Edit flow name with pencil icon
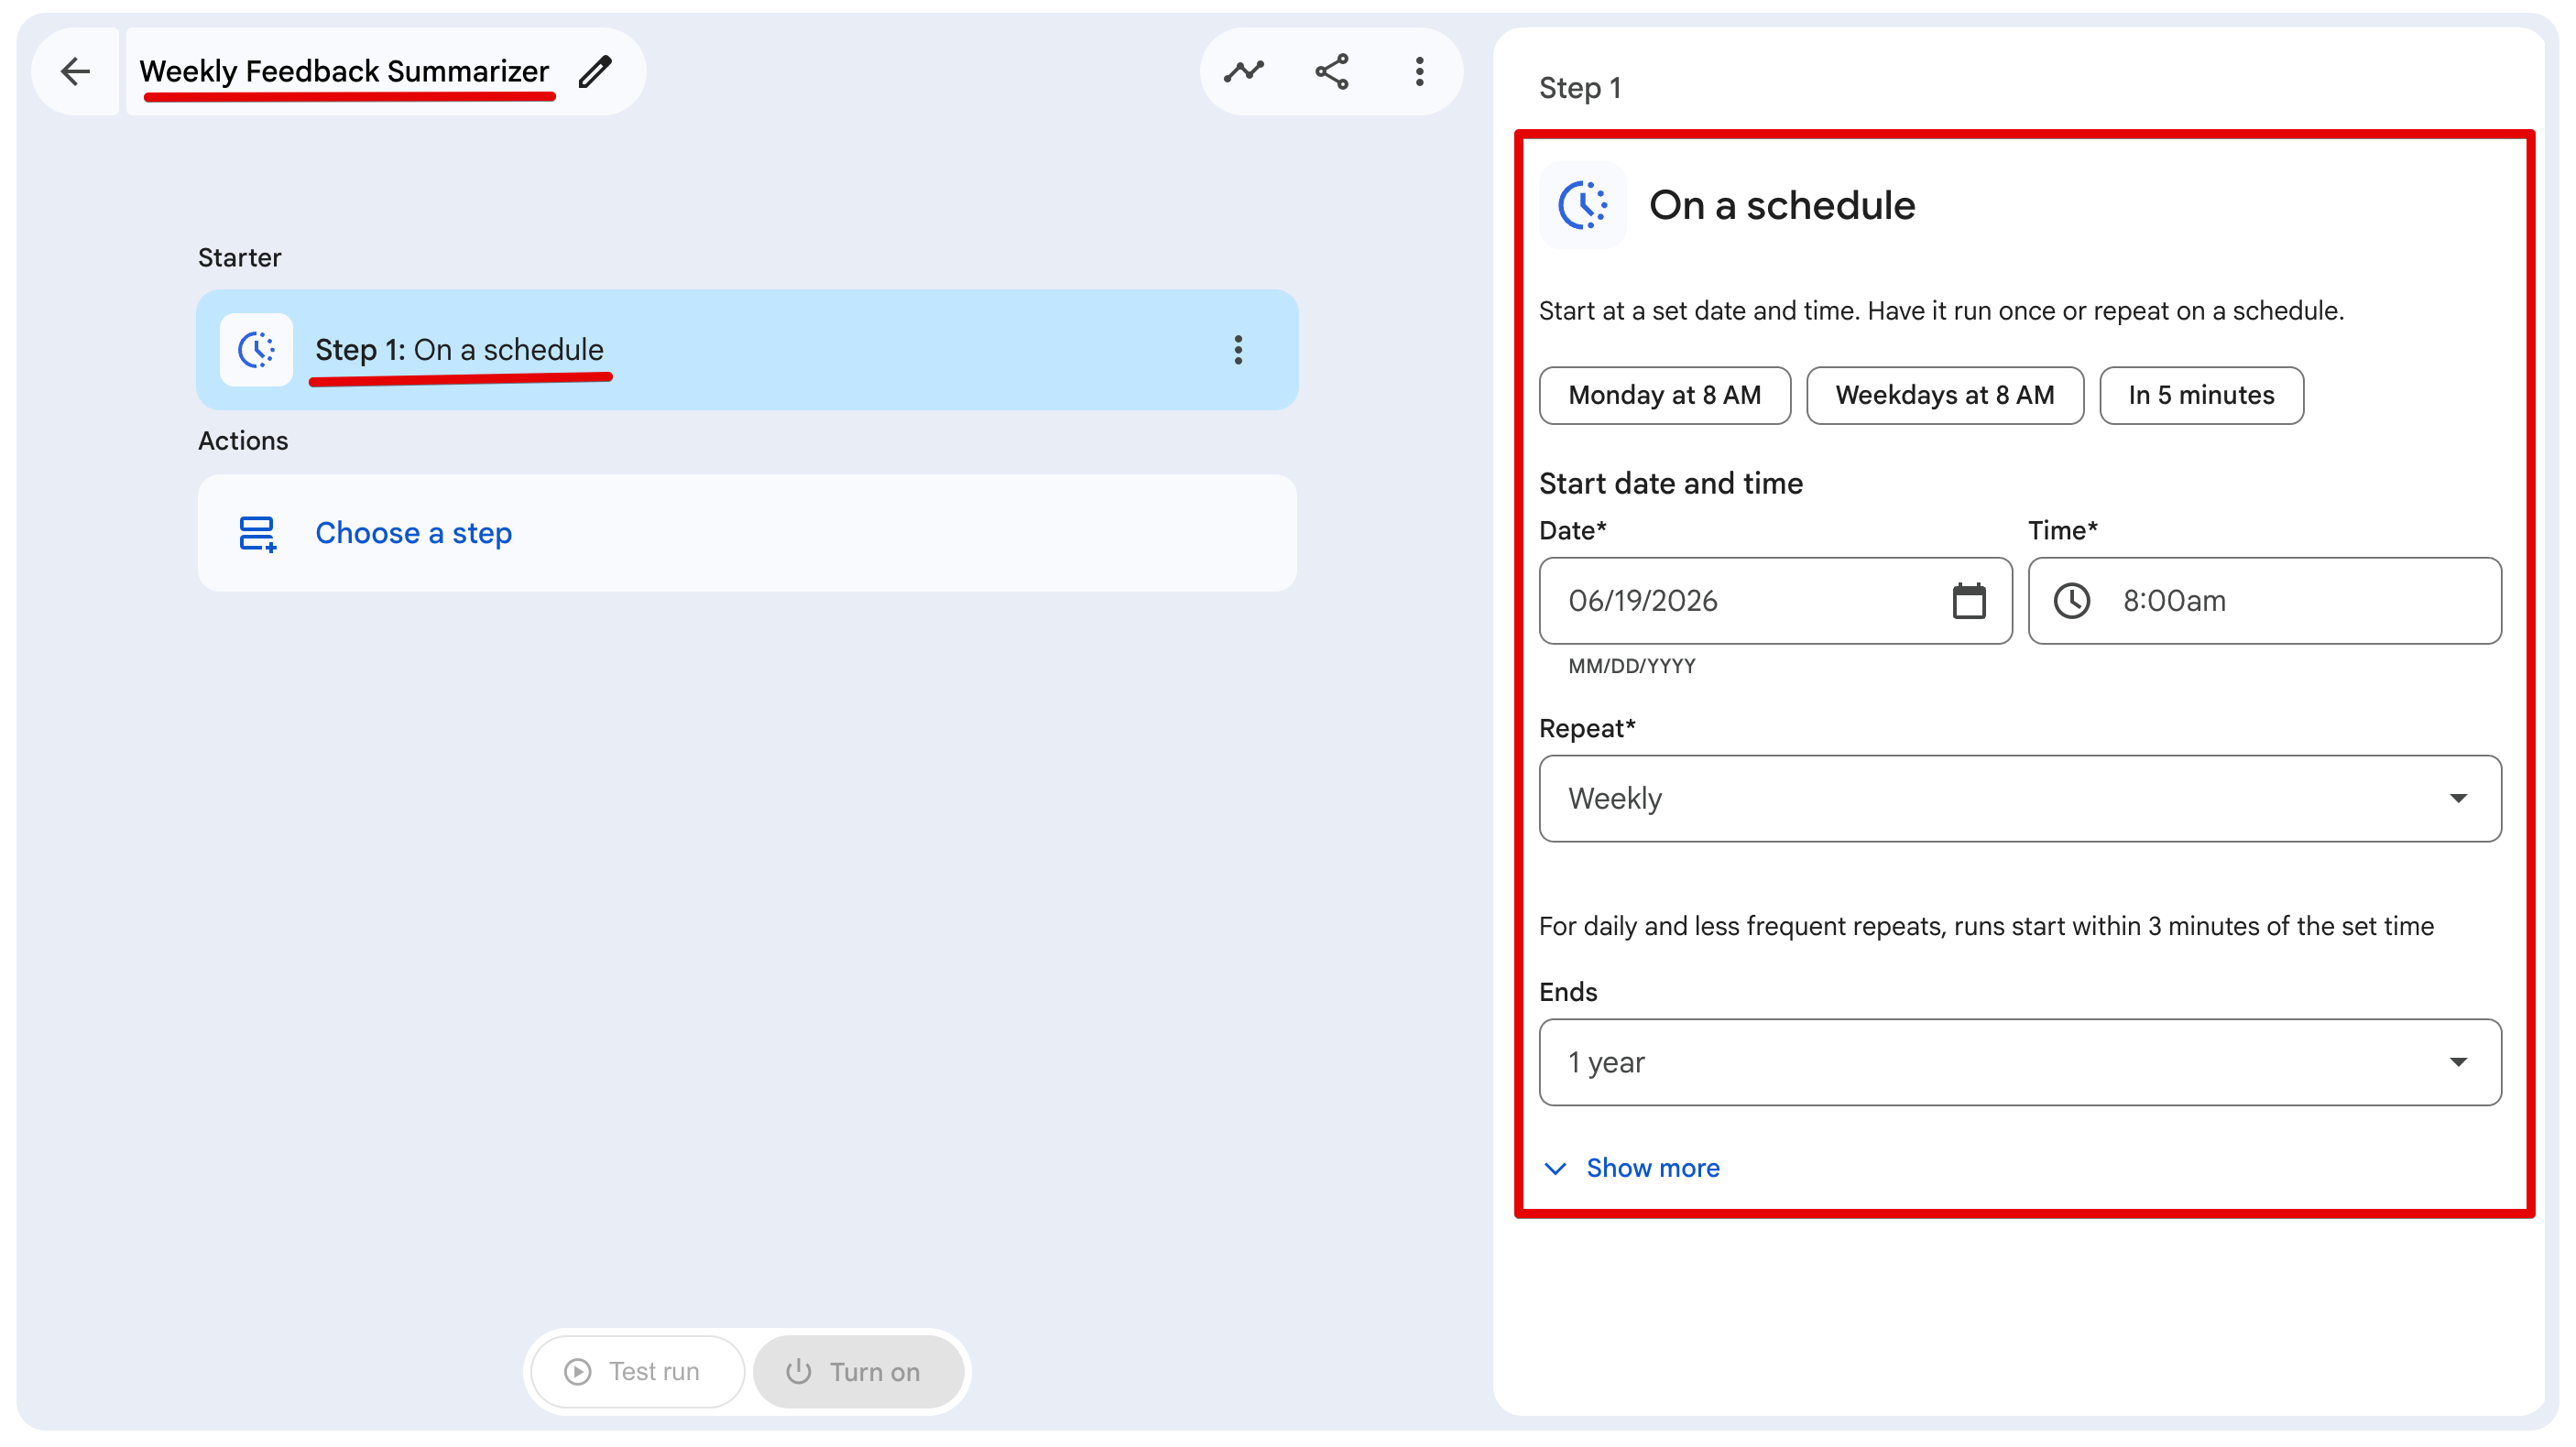Image resolution: width=2576 pixels, height=1447 pixels. tap(595, 71)
